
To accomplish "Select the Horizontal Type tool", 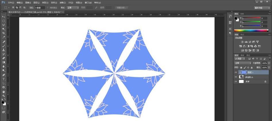I will tap(4, 79).
